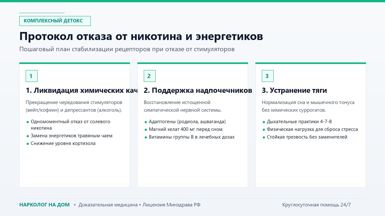The width and height of the screenshot is (385, 216).
Task: Click the step number 3 badge
Action: 268,76
